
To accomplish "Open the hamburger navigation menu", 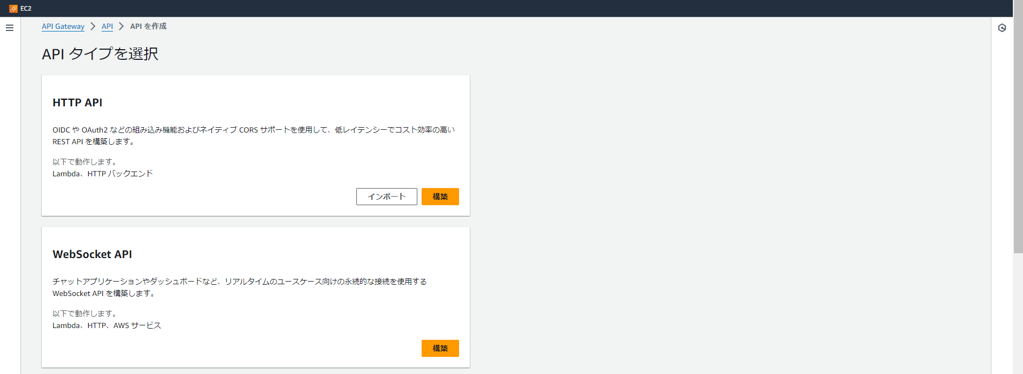I will (10, 28).
